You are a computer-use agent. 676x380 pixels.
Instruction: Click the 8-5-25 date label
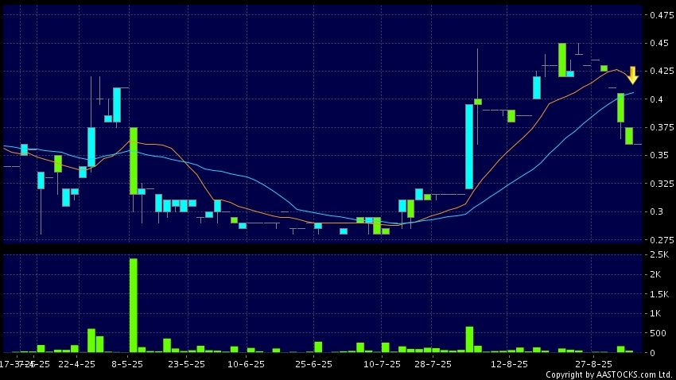127,364
